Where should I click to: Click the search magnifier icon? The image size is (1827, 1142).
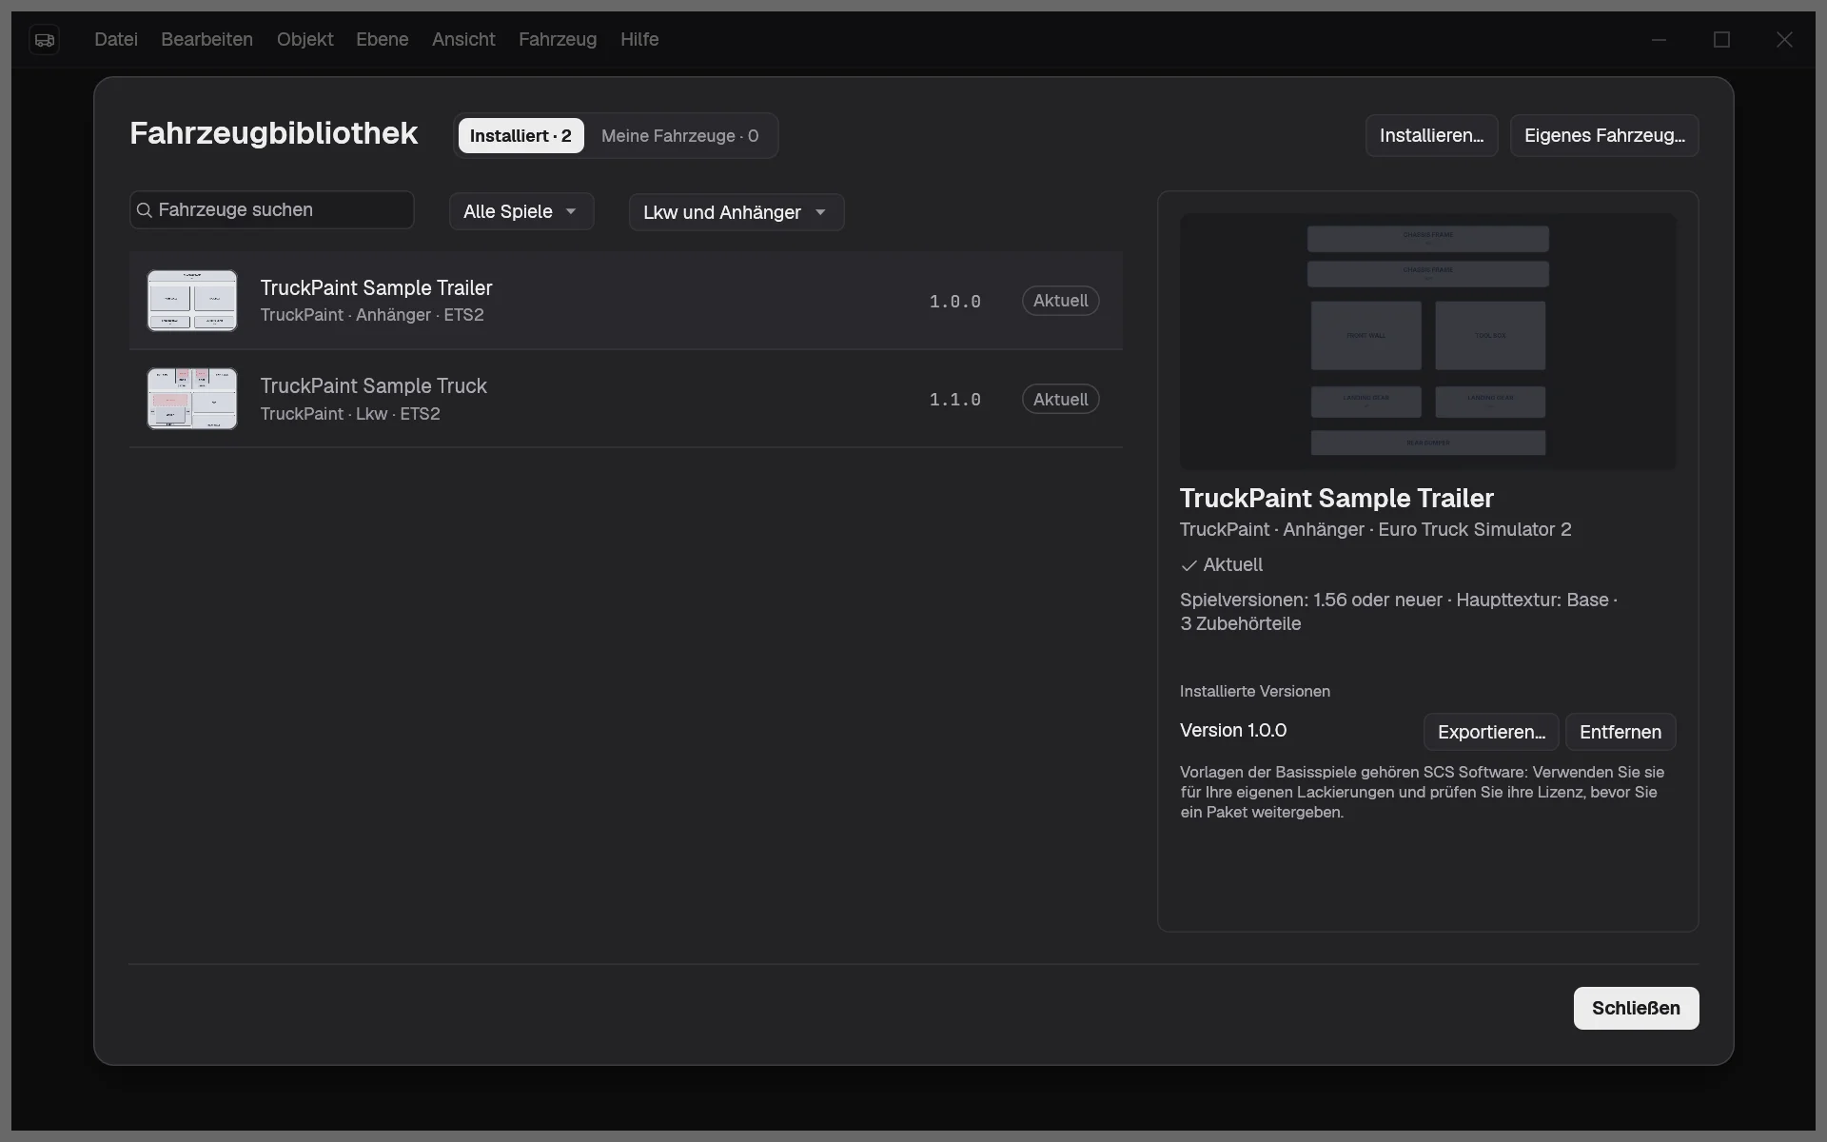(145, 210)
